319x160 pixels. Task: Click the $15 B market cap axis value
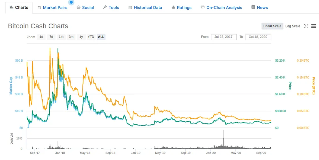[x=19, y=111]
